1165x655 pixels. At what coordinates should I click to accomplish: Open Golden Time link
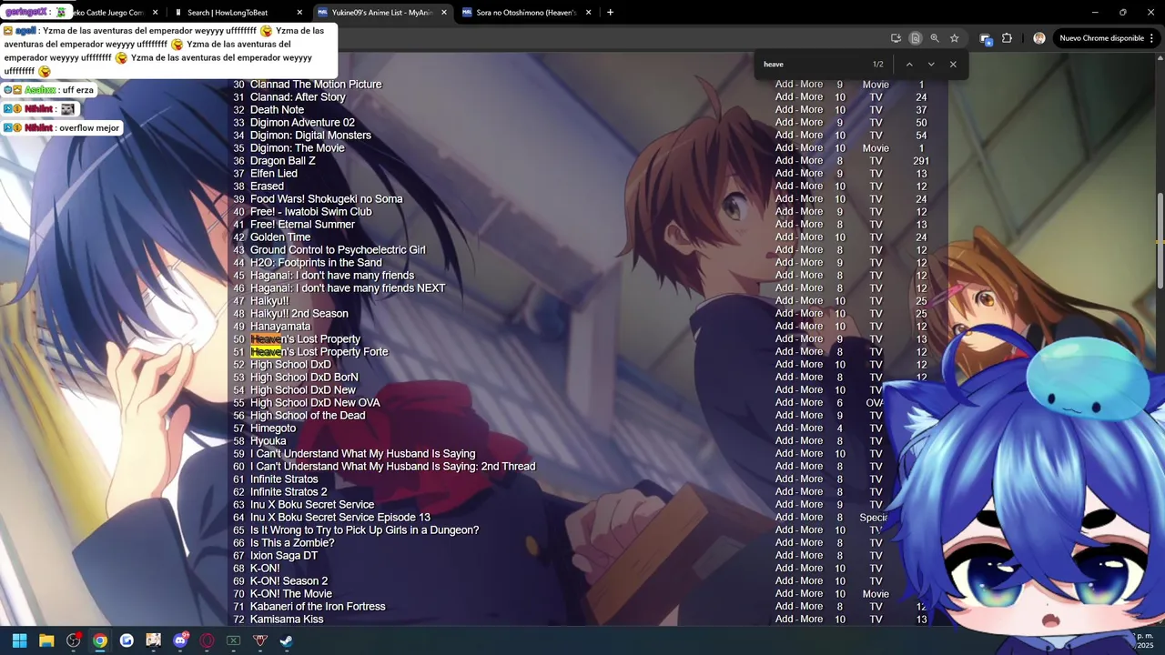[x=280, y=237]
